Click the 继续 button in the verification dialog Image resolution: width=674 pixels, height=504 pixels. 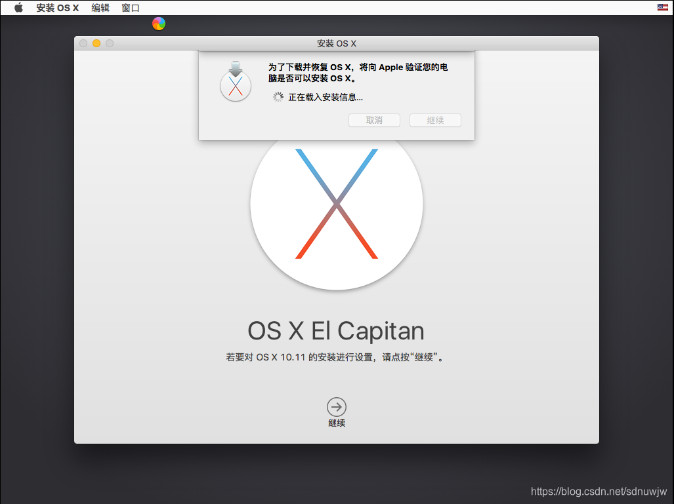pos(435,120)
